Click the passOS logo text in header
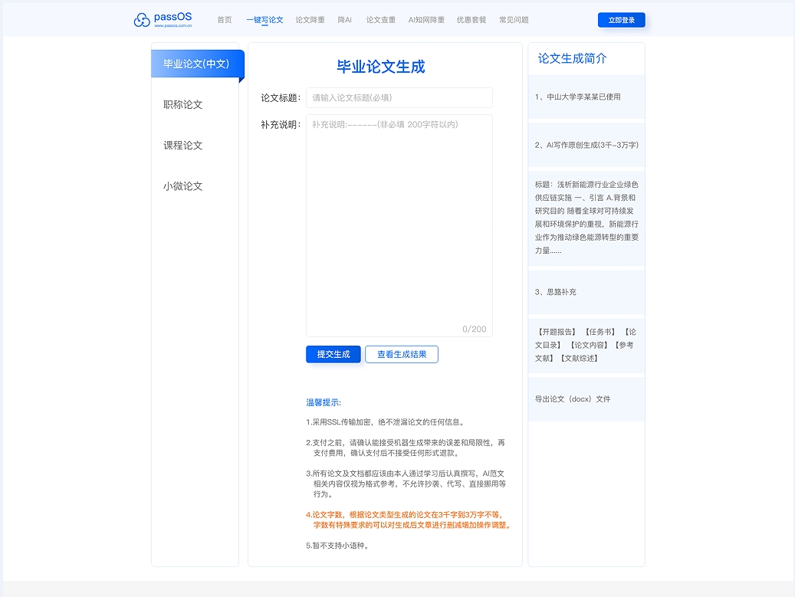Viewport: 795px width, 597px height. point(172,16)
